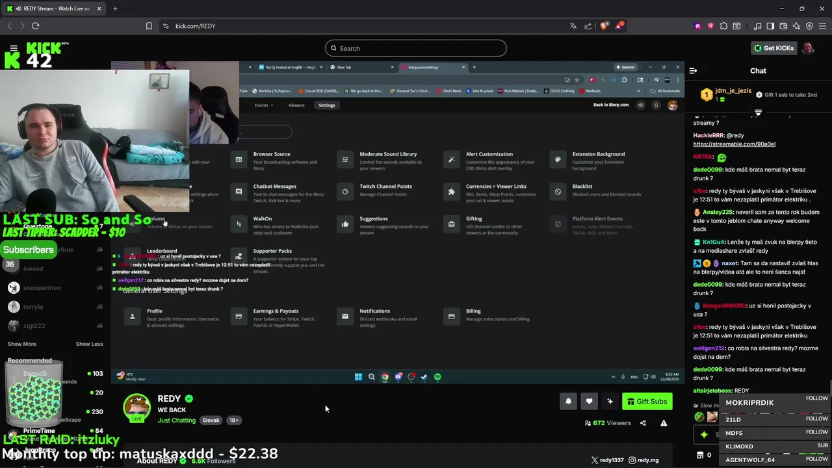The width and height of the screenshot is (832, 468).
Task: Click jdm_je_jezis top gifter name
Action: pyautogui.click(x=733, y=91)
